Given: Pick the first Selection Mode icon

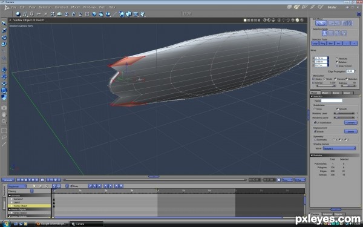Looking at the screenshot, I should pyautogui.click(x=324, y=33).
